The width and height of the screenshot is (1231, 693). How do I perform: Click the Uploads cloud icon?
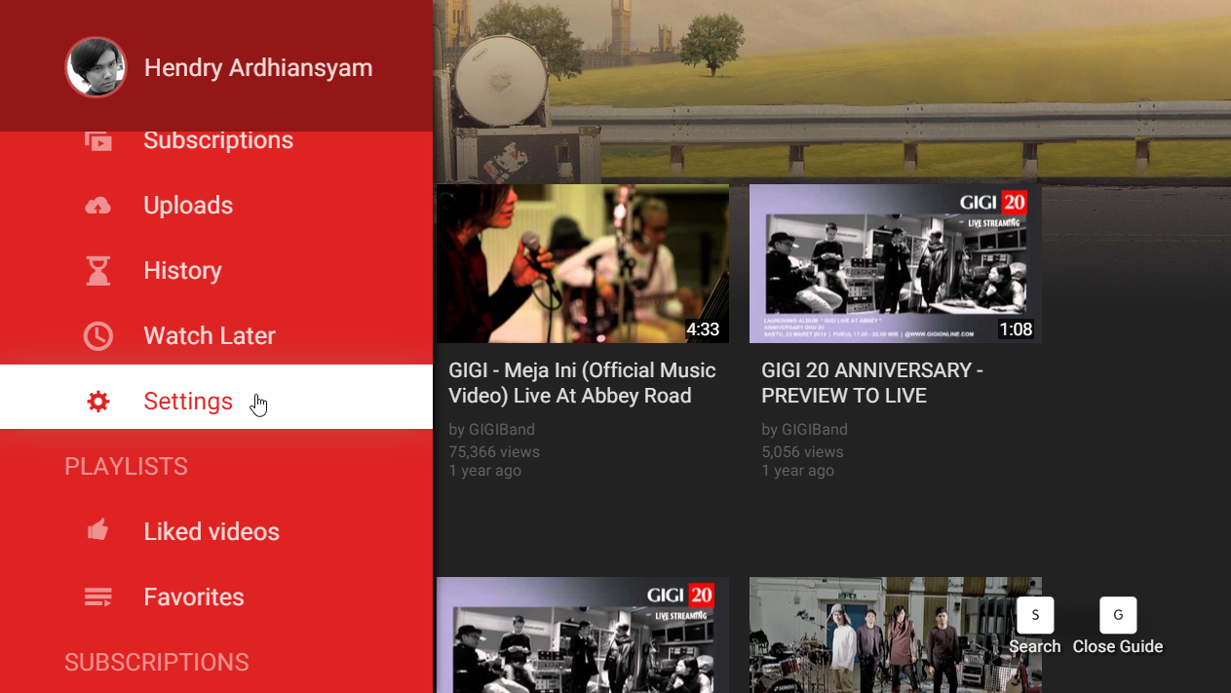97,205
